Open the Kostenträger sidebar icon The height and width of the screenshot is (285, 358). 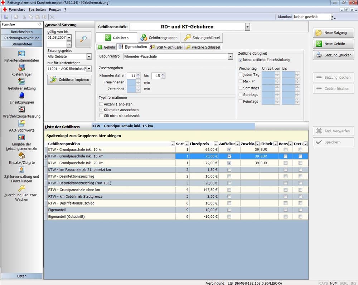[x=21, y=68]
